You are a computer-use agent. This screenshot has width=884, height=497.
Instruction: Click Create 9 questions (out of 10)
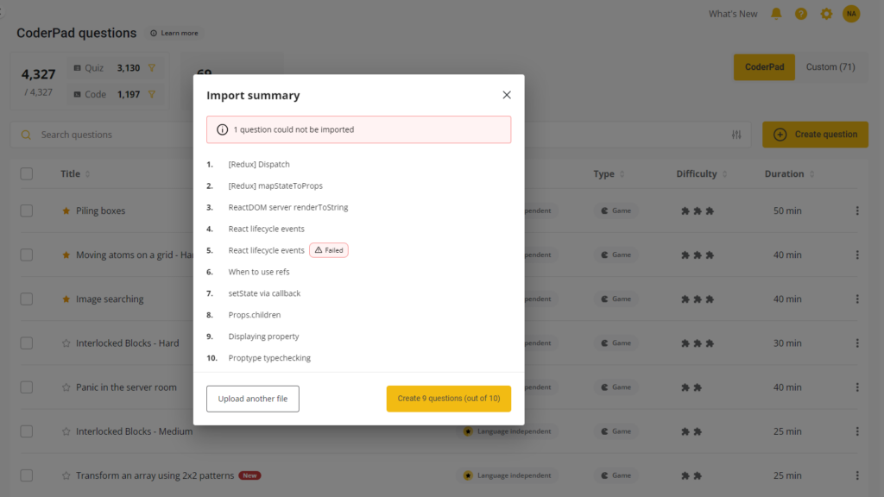coord(448,399)
